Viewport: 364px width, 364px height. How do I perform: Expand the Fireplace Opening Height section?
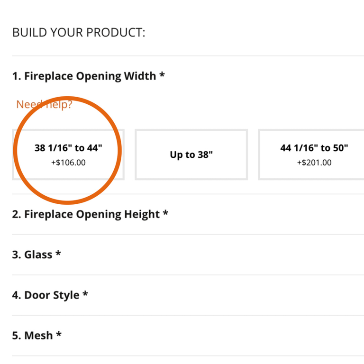(85, 214)
